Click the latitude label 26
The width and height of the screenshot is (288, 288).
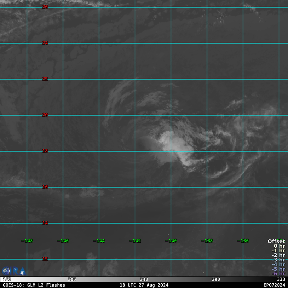coord(45,7)
